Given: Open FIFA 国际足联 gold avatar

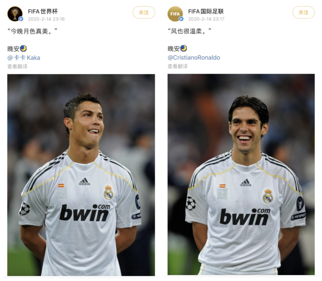Looking at the screenshot, I should (175, 14).
